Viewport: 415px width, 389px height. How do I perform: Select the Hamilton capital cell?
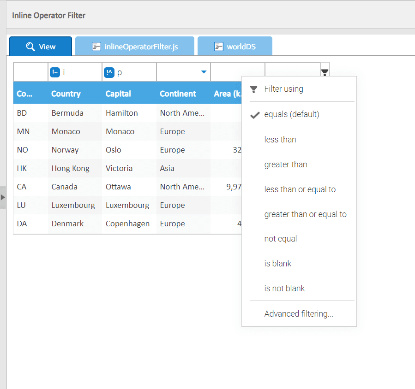129,113
